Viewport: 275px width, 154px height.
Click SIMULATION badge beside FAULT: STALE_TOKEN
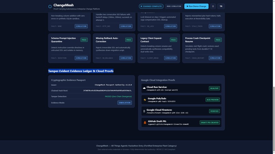215,26
